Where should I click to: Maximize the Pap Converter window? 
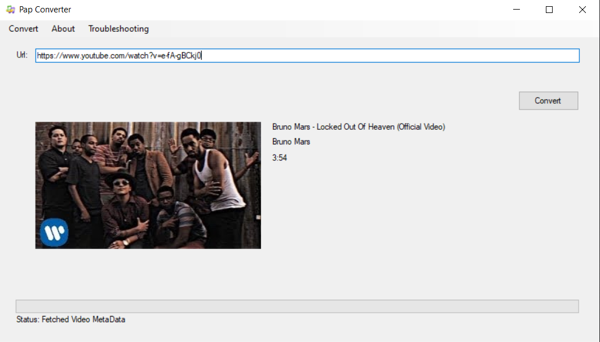coord(549,10)
